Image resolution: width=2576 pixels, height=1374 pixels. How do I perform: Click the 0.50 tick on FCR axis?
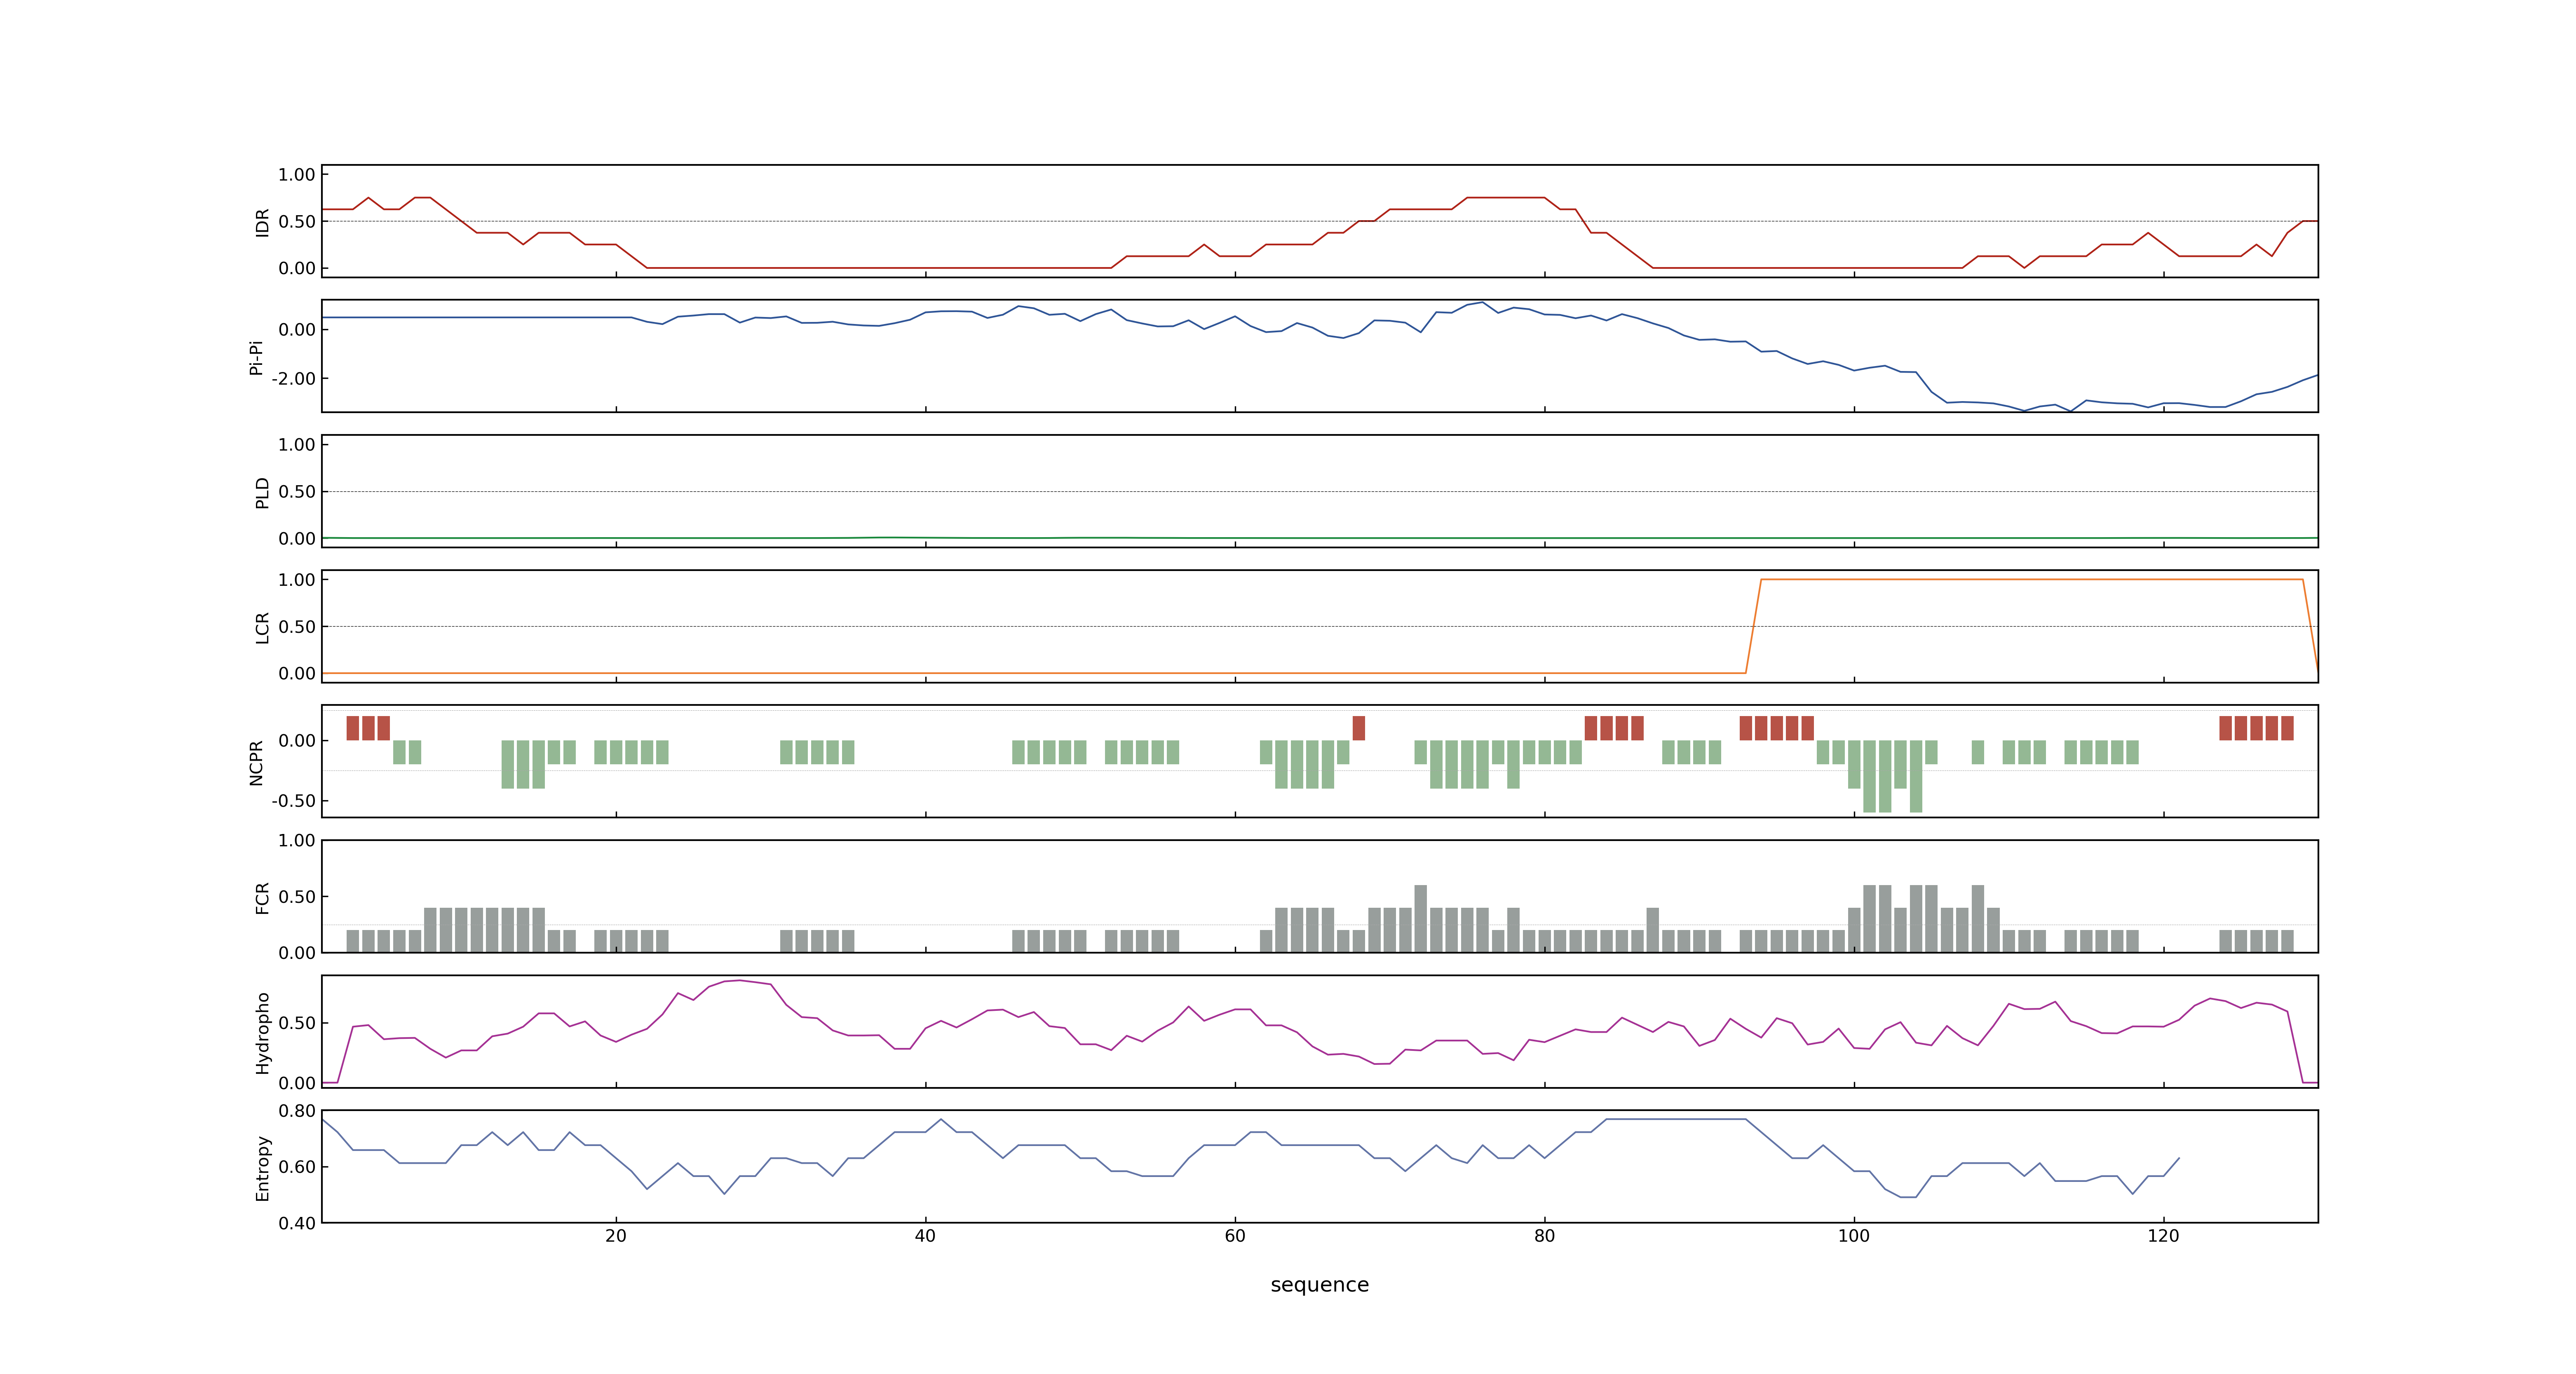[297, 897]
